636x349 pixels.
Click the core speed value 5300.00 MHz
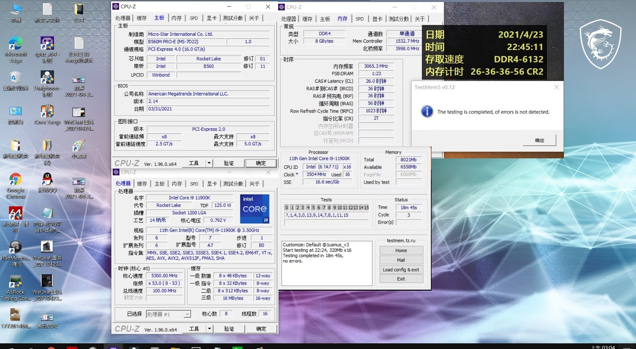(x=164, y=276)
